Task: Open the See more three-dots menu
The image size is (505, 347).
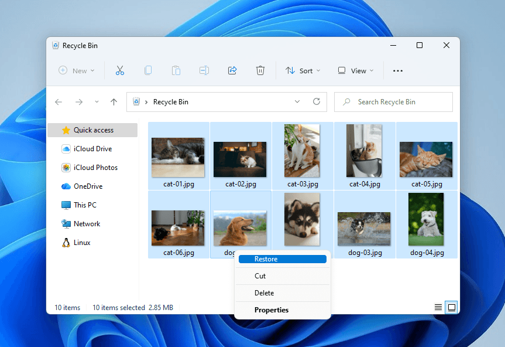Action: [398, 70]
